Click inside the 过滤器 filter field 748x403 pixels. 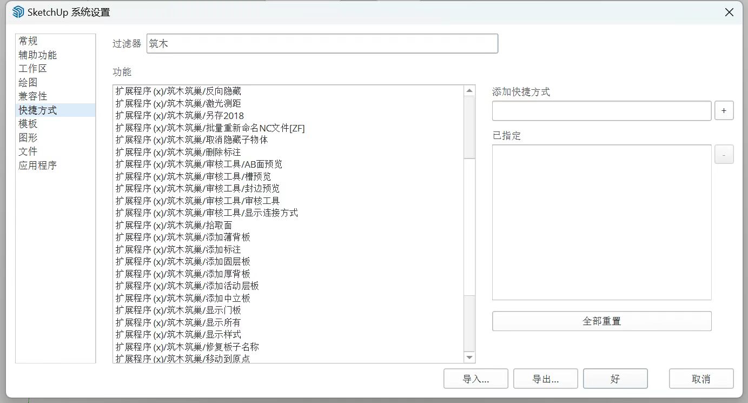[x=322, y=43]
